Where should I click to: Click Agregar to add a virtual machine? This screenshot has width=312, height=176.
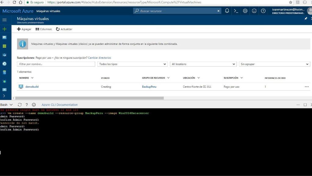pos(24,29)
